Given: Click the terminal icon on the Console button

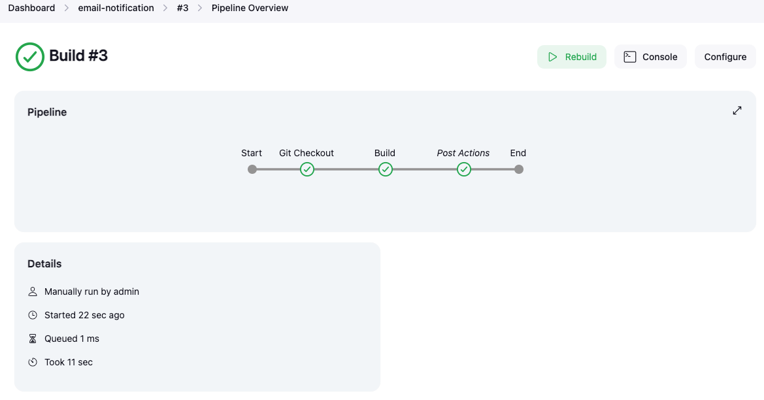Looking at the screenshot, I should [629, 57].
